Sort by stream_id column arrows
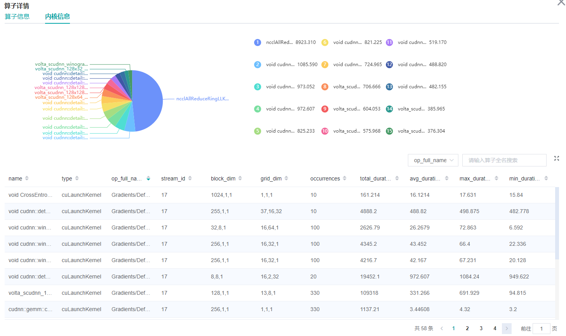The width and height of the screenshot is (566, 336). (190, 178)
